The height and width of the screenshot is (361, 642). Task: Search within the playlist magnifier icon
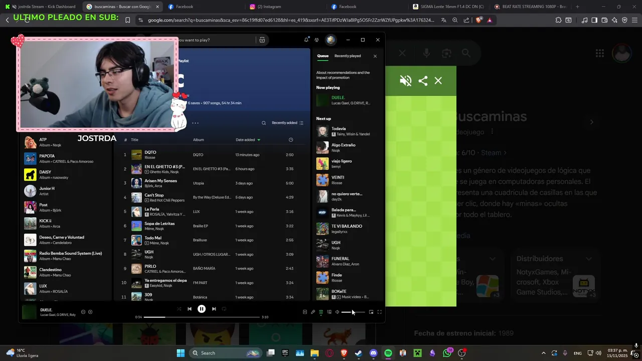tap(264, 123)
